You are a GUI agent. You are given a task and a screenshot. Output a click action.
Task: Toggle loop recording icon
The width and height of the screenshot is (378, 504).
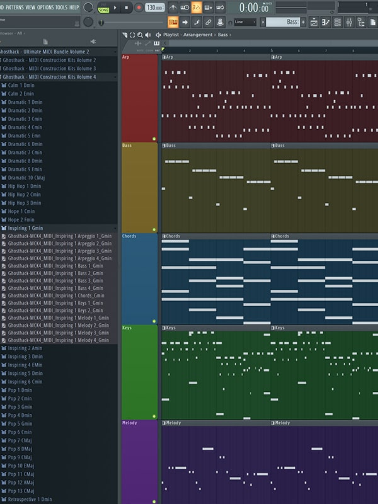[x=220, y=8]
